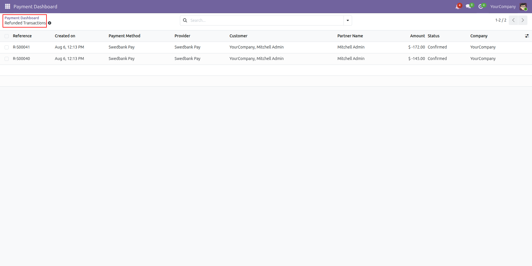Click the magnifier search icon
Viewport: 532px width, 266px height.
click(185, 20)
